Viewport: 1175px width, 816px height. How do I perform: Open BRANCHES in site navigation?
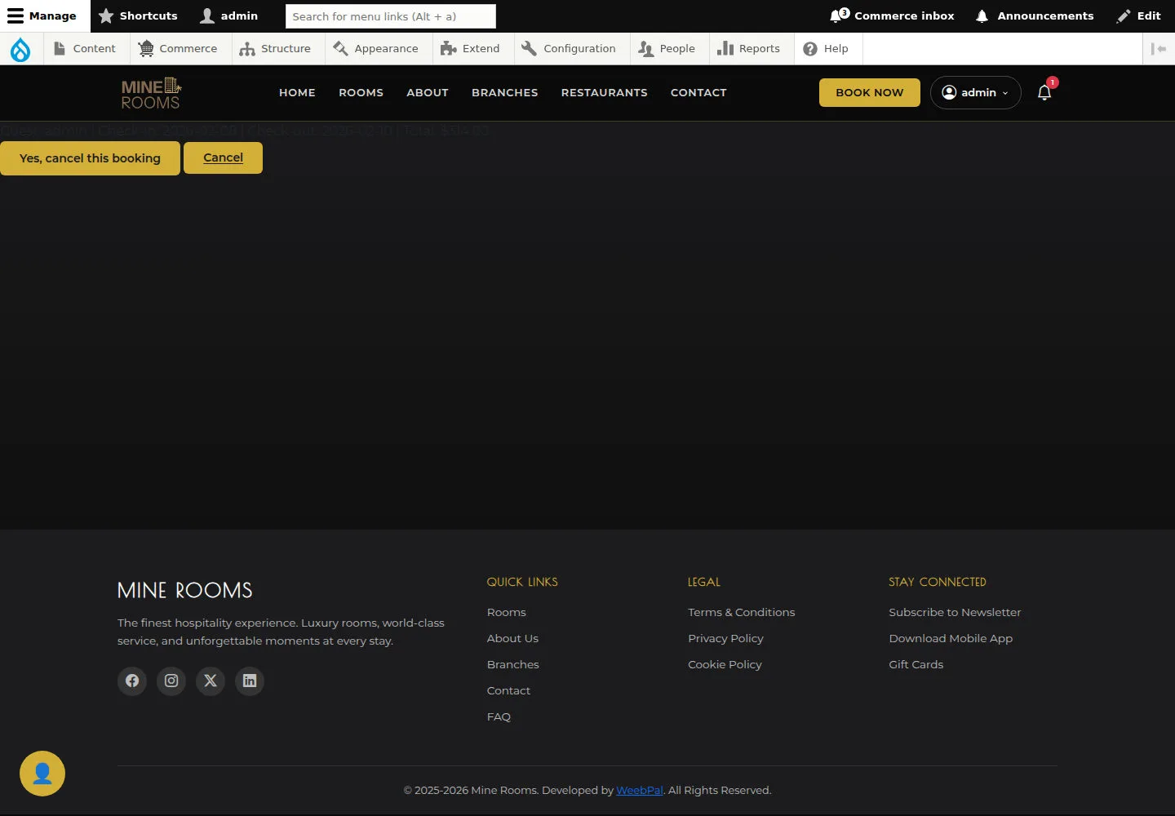[505, 92]
